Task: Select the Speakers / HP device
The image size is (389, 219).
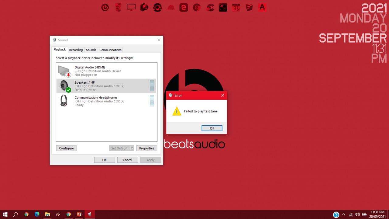Action: [x=106, y=86]
